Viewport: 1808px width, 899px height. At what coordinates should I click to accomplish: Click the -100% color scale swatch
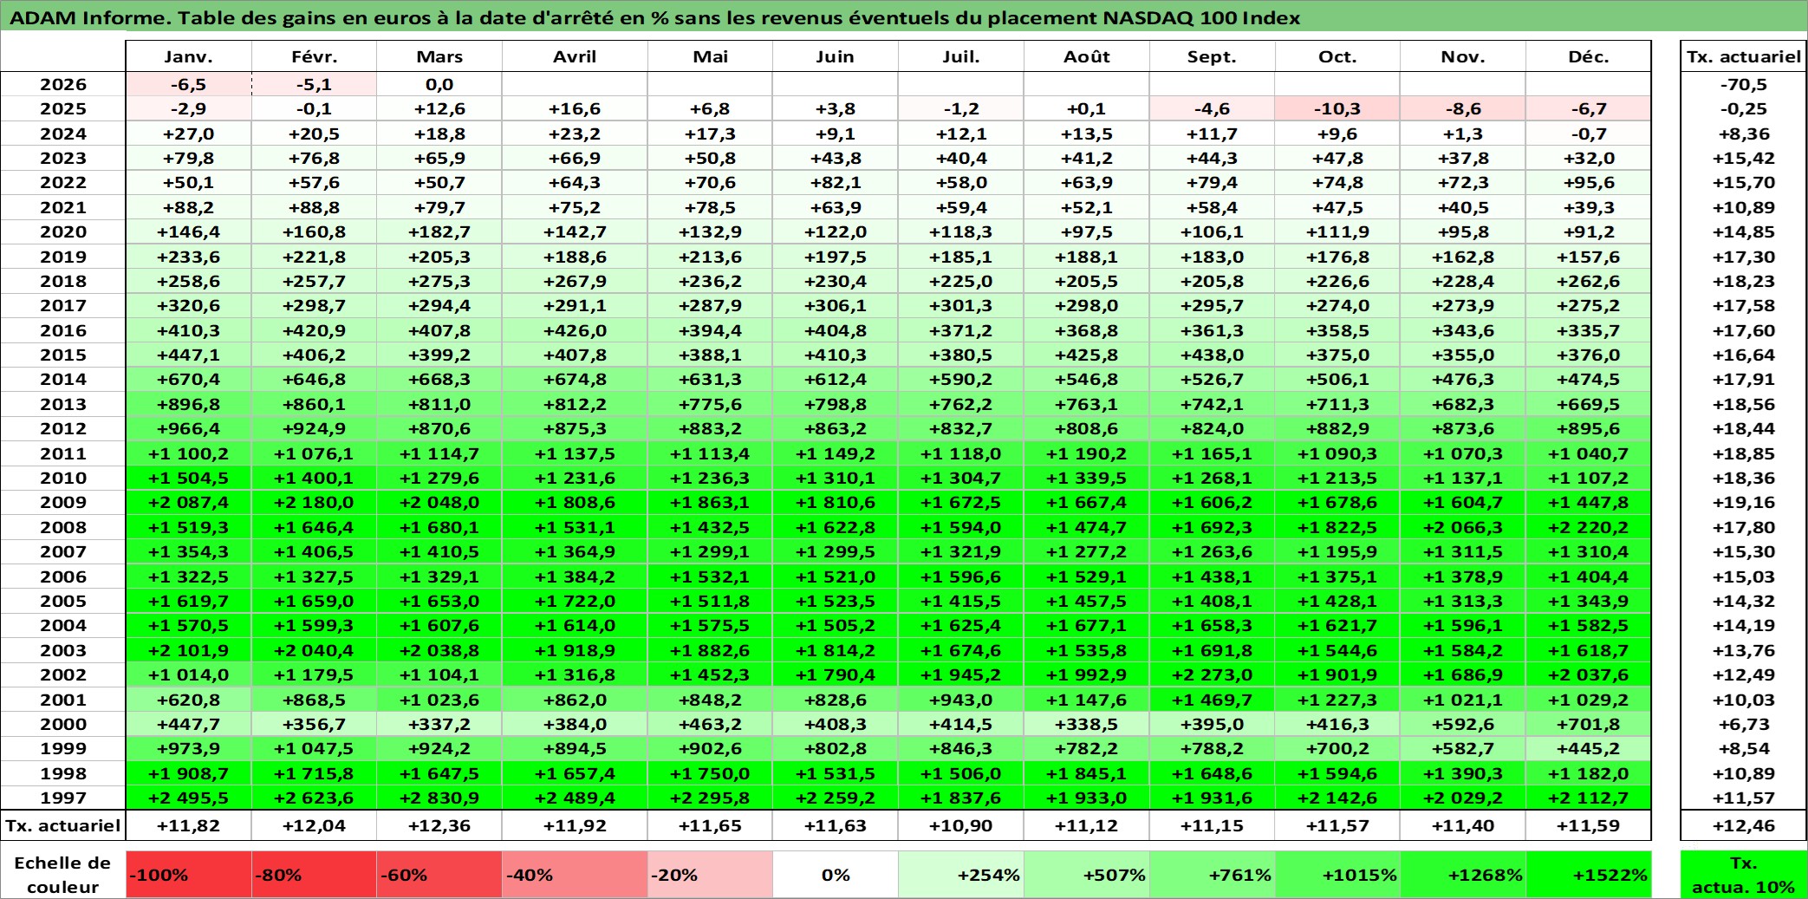tap(188, 875)
